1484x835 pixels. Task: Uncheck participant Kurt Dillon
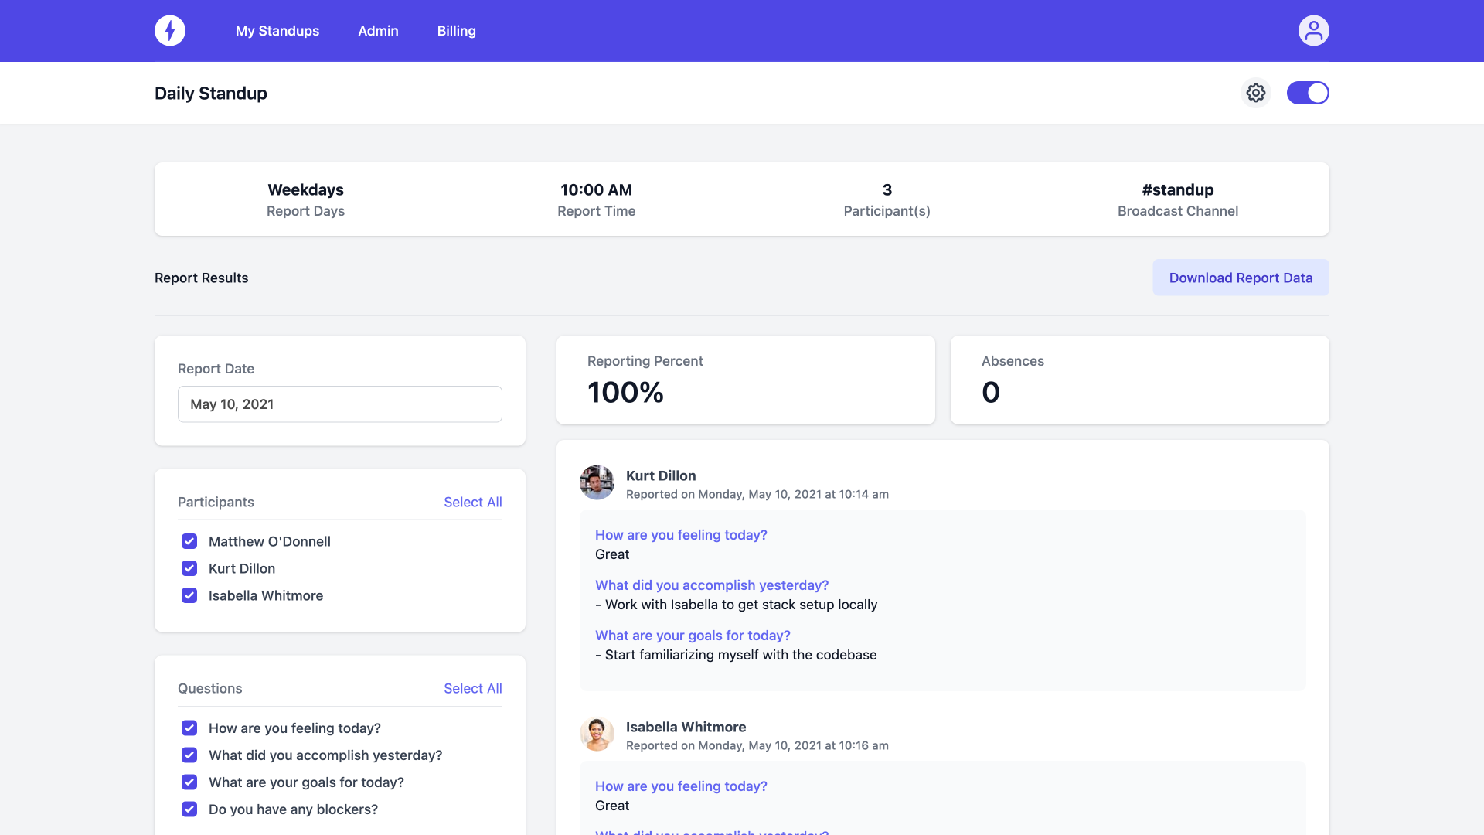click(189, 568)
